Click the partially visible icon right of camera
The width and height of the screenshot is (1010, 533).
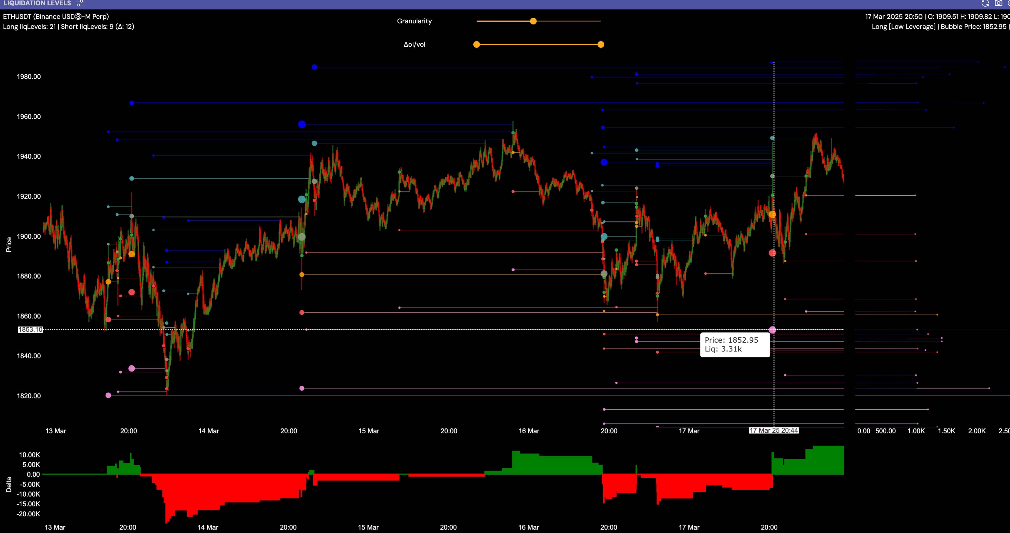[x=1008, y=4]
